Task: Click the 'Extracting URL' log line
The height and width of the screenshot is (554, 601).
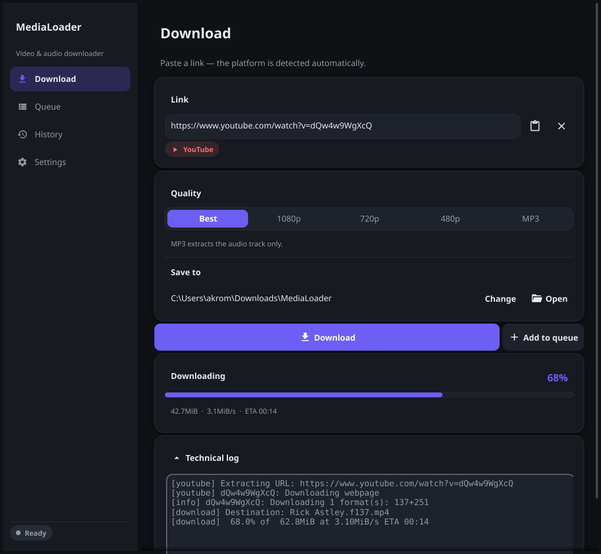Action: click(x=342, y=483)
